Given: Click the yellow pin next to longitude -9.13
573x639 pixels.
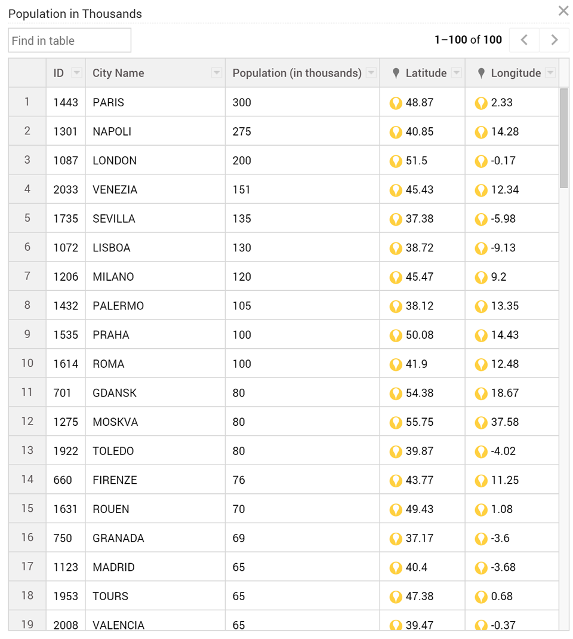Looking at the screenshot, I should 481,248.
